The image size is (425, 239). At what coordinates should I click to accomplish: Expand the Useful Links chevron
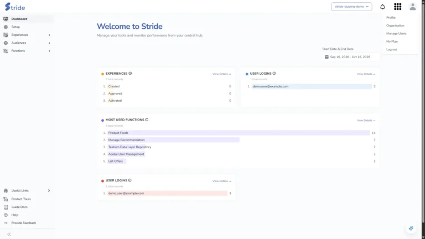[49, 191]
